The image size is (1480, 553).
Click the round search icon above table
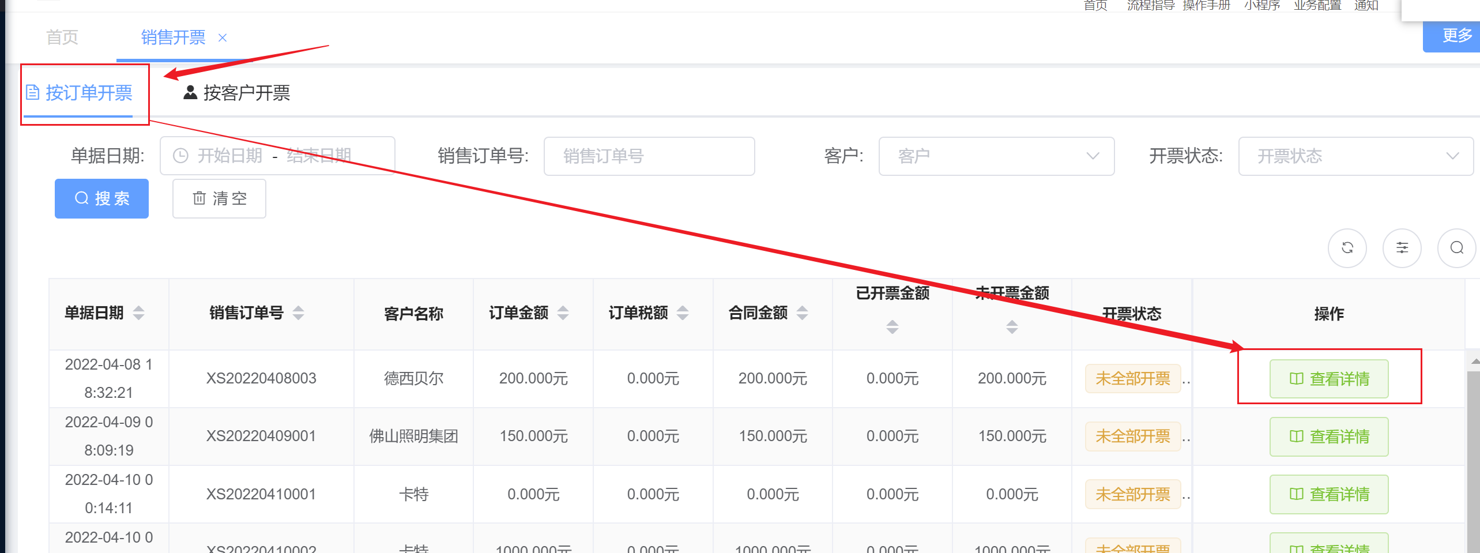(x=1456, y=248)
